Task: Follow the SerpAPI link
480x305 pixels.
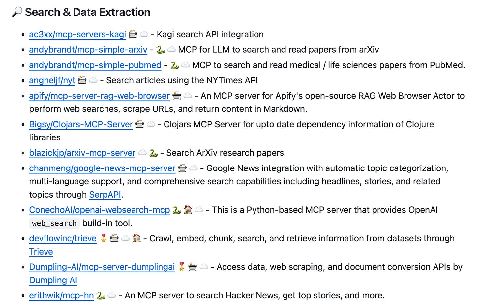Action: [x=105, y=195]
